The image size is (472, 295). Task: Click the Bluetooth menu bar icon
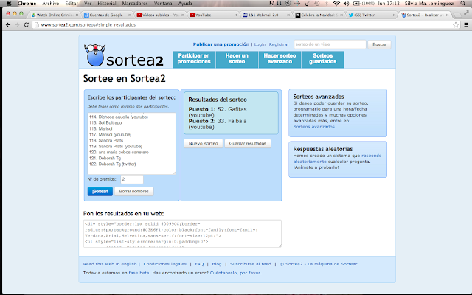(x=327, y=3)
